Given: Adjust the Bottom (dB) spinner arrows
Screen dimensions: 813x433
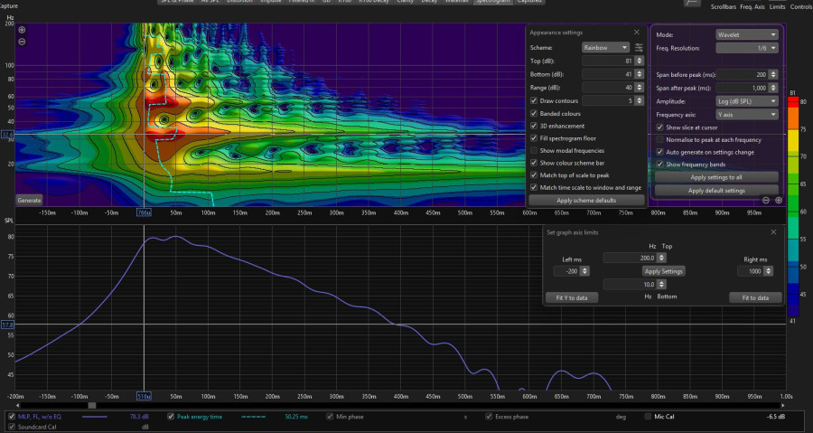Looking at the screenshot, I should tap(640, 75).
